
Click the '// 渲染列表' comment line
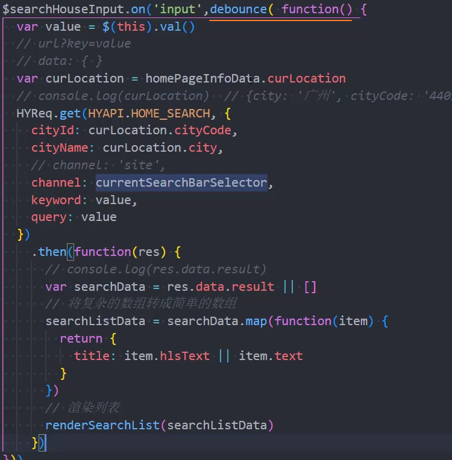[x=82, y=408]
